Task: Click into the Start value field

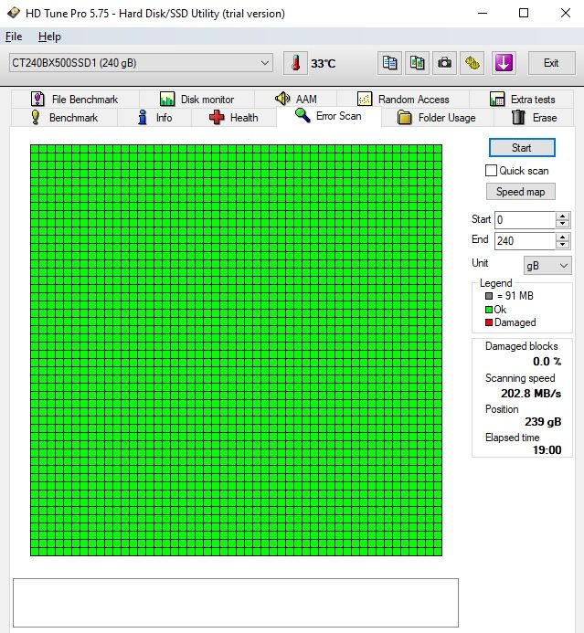Action: click(525, 220)
